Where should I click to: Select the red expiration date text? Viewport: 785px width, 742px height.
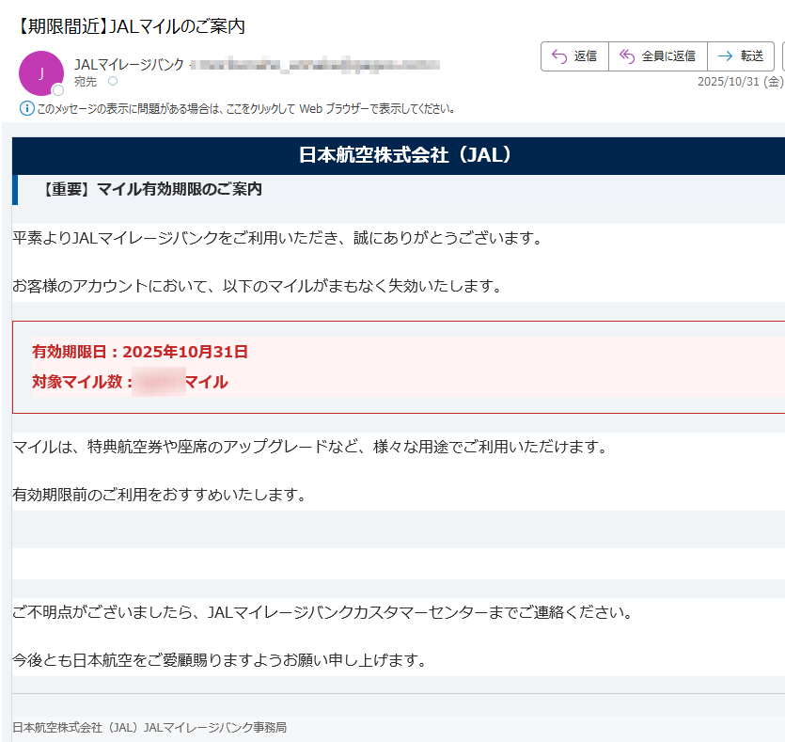(x=139, y=352)
